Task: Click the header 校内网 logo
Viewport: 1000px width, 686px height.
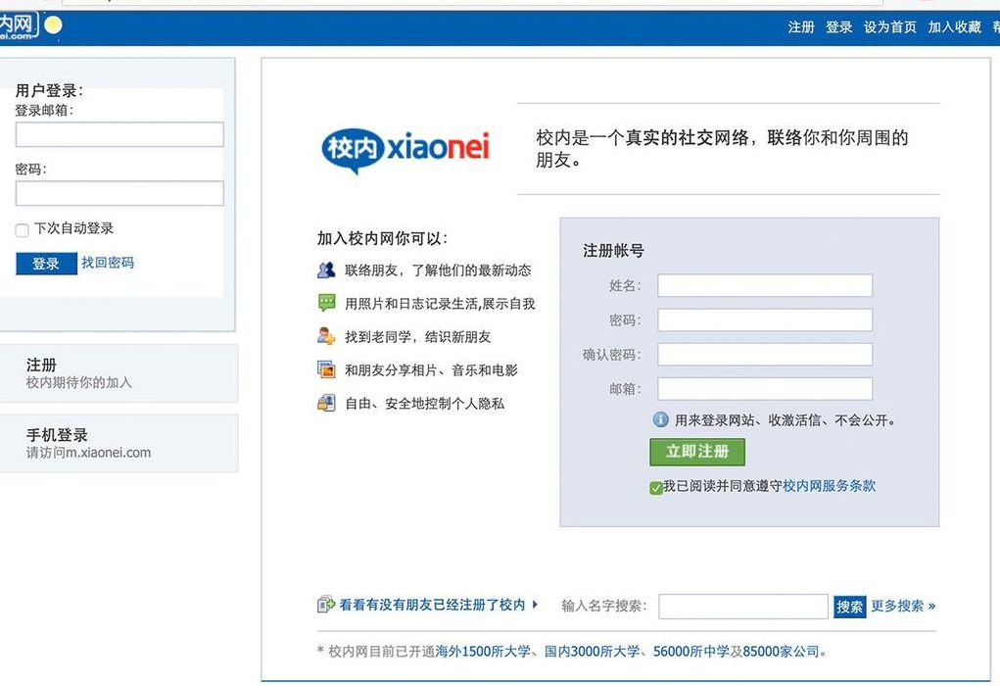Action: pos(19,26)
